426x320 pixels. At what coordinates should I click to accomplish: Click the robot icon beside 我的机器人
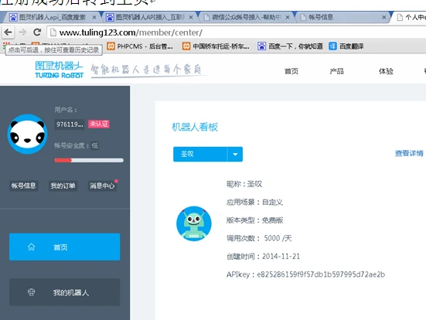click(x=31, y=292)
